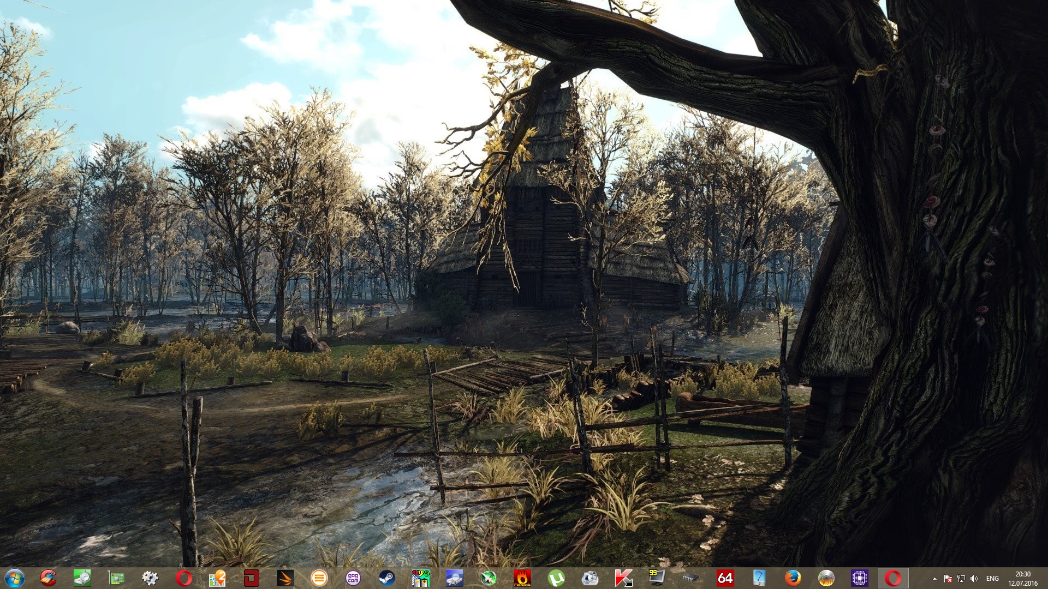Open the pixel-art UPS battery icon
The height and width of the screenshot is (589, 1048).
pos(421,578)
